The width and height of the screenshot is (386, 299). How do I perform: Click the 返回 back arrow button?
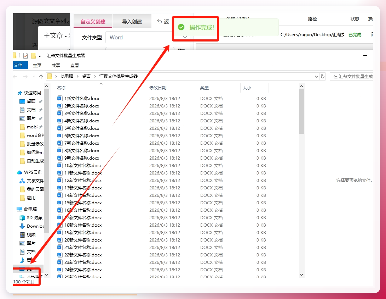coord(163,22)
